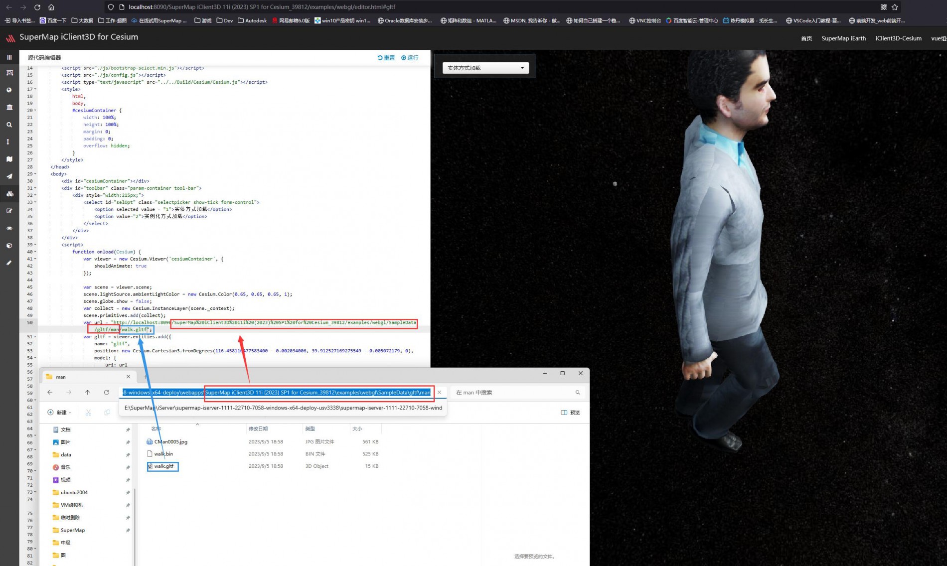
Task: Collapse code fold arrow at line 51
Action: (x=35, y=337)
